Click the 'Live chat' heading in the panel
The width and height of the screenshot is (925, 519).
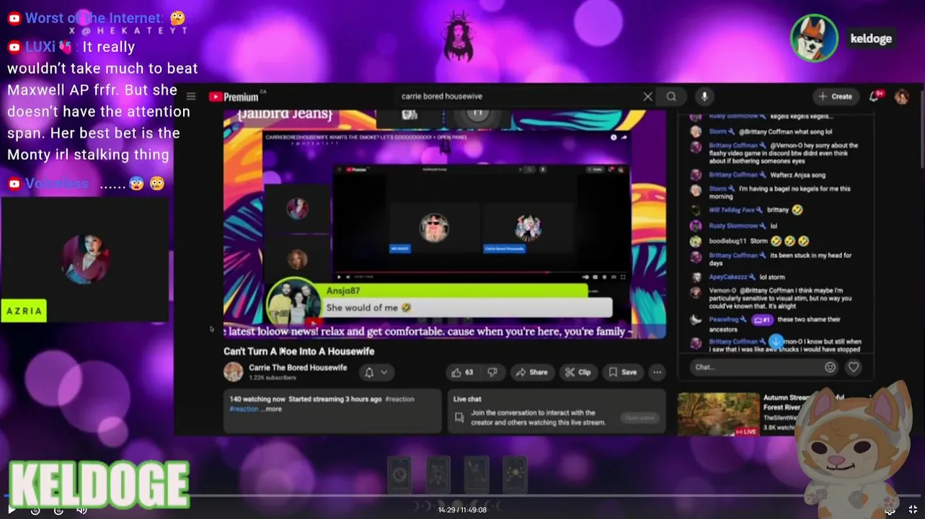467,399
